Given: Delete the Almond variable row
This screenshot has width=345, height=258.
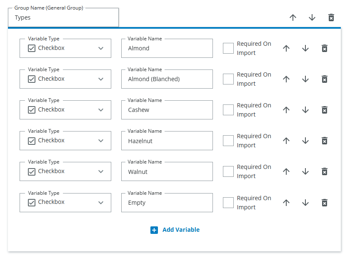Looking at the screenshot, I should (x=325, y=48).
